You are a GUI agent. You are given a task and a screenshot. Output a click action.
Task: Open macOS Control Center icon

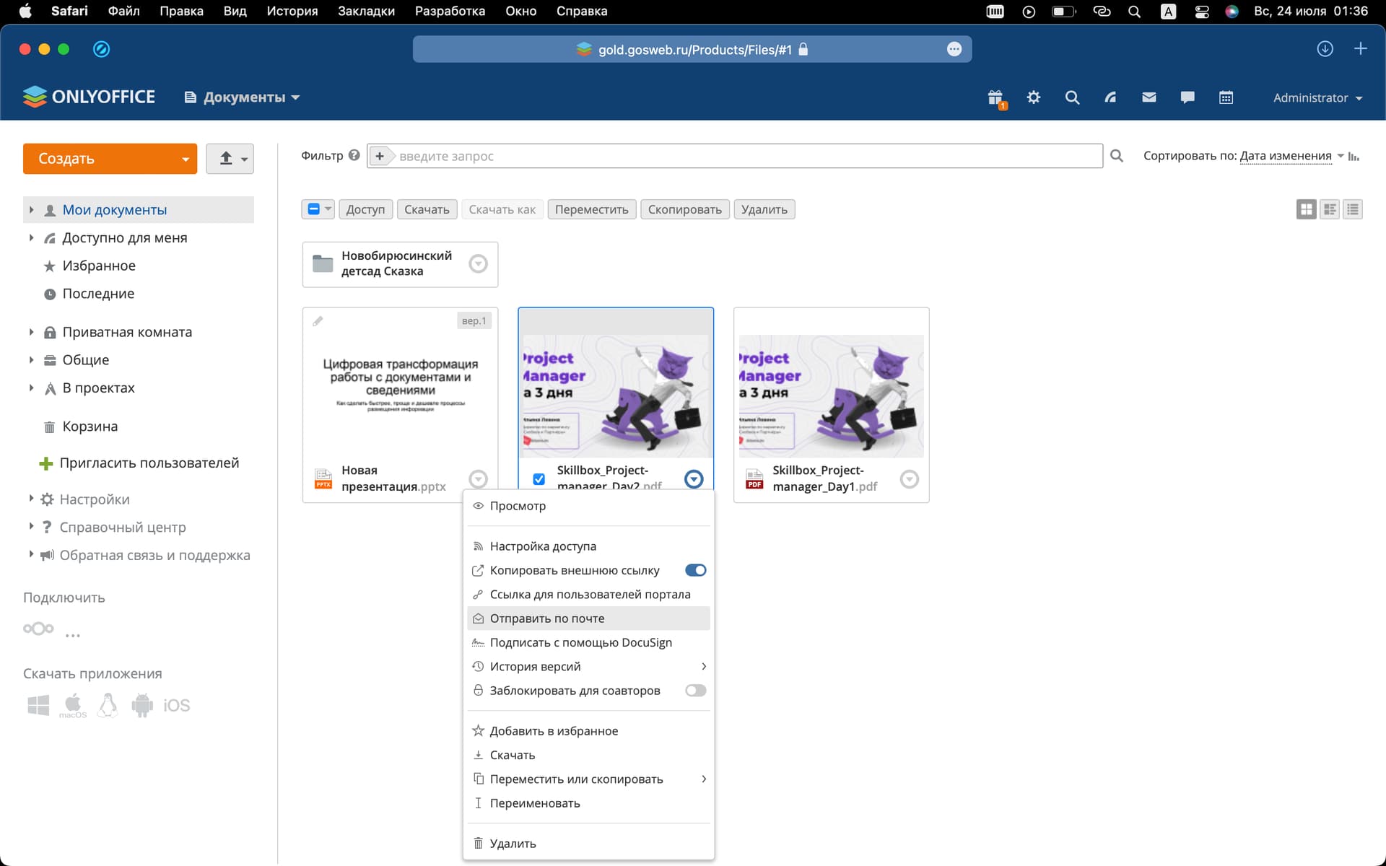(1202, 11)
